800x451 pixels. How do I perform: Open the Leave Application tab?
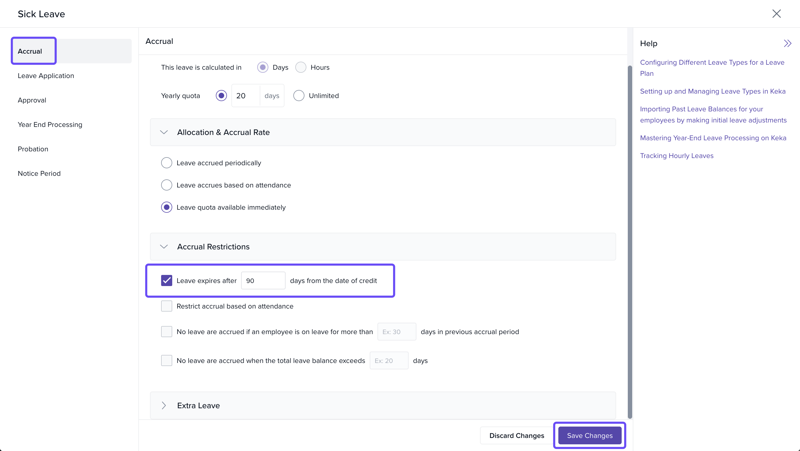(46, 76)
